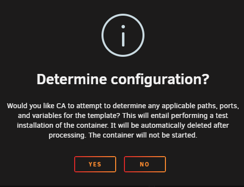The image size is (244, 187).
Task: Click 'automatically deleted after' text
Action: 185,125
